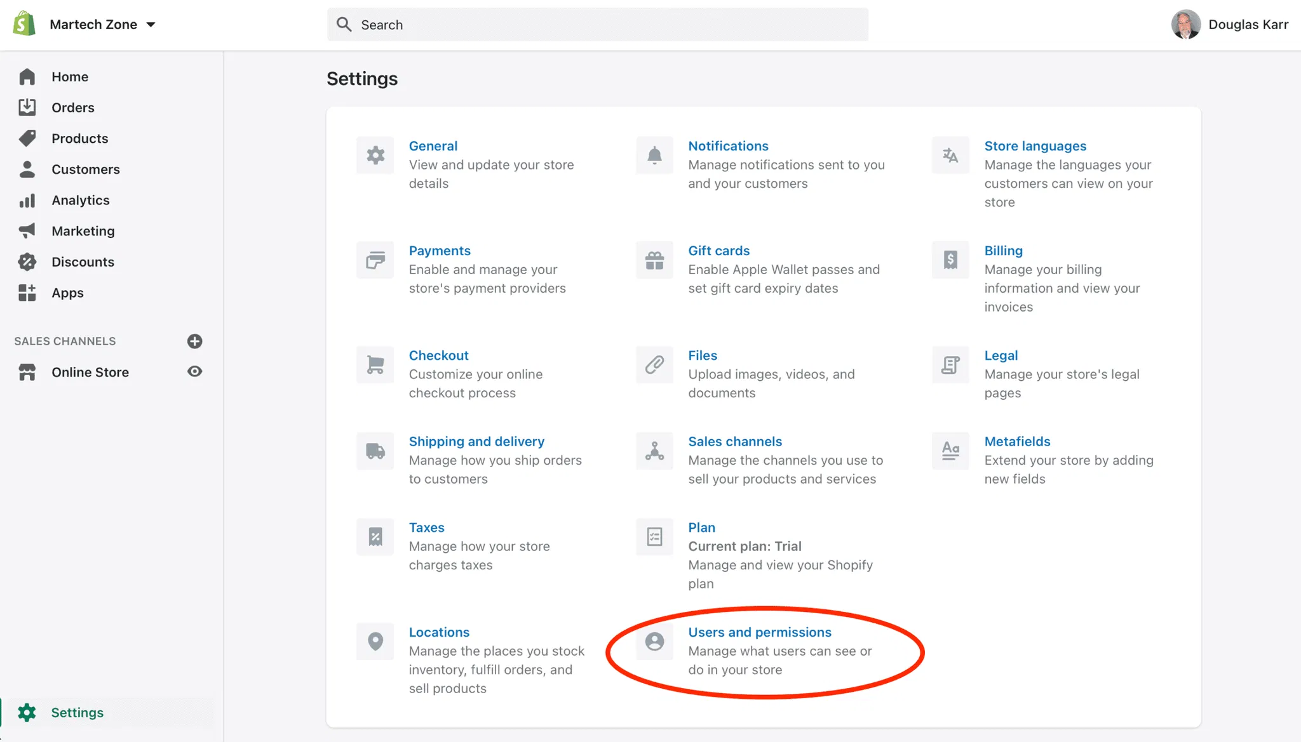Click the Marketing megaphone icon
Screen dimensions: 1301x742
tap(27, 231)
